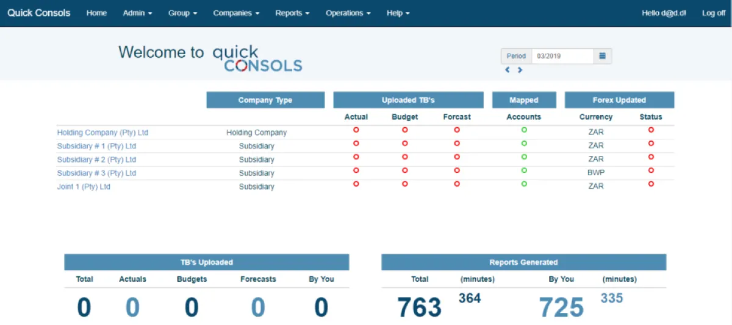
Task: Expand the Help dropdown menu
Action: pos(398,13)
